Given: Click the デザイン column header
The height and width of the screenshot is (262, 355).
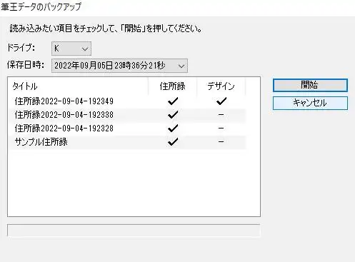Looking at the screenshot, I should (221, 86).
